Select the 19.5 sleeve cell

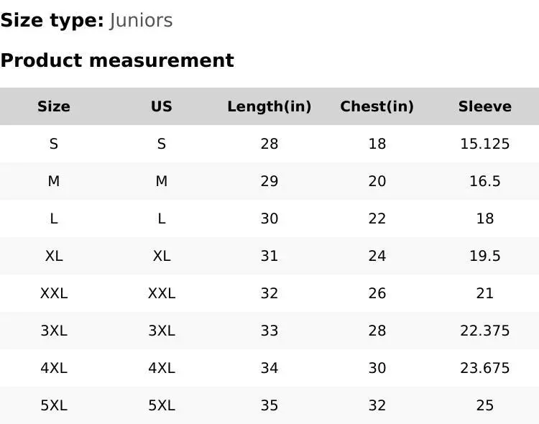pos(485,256)
